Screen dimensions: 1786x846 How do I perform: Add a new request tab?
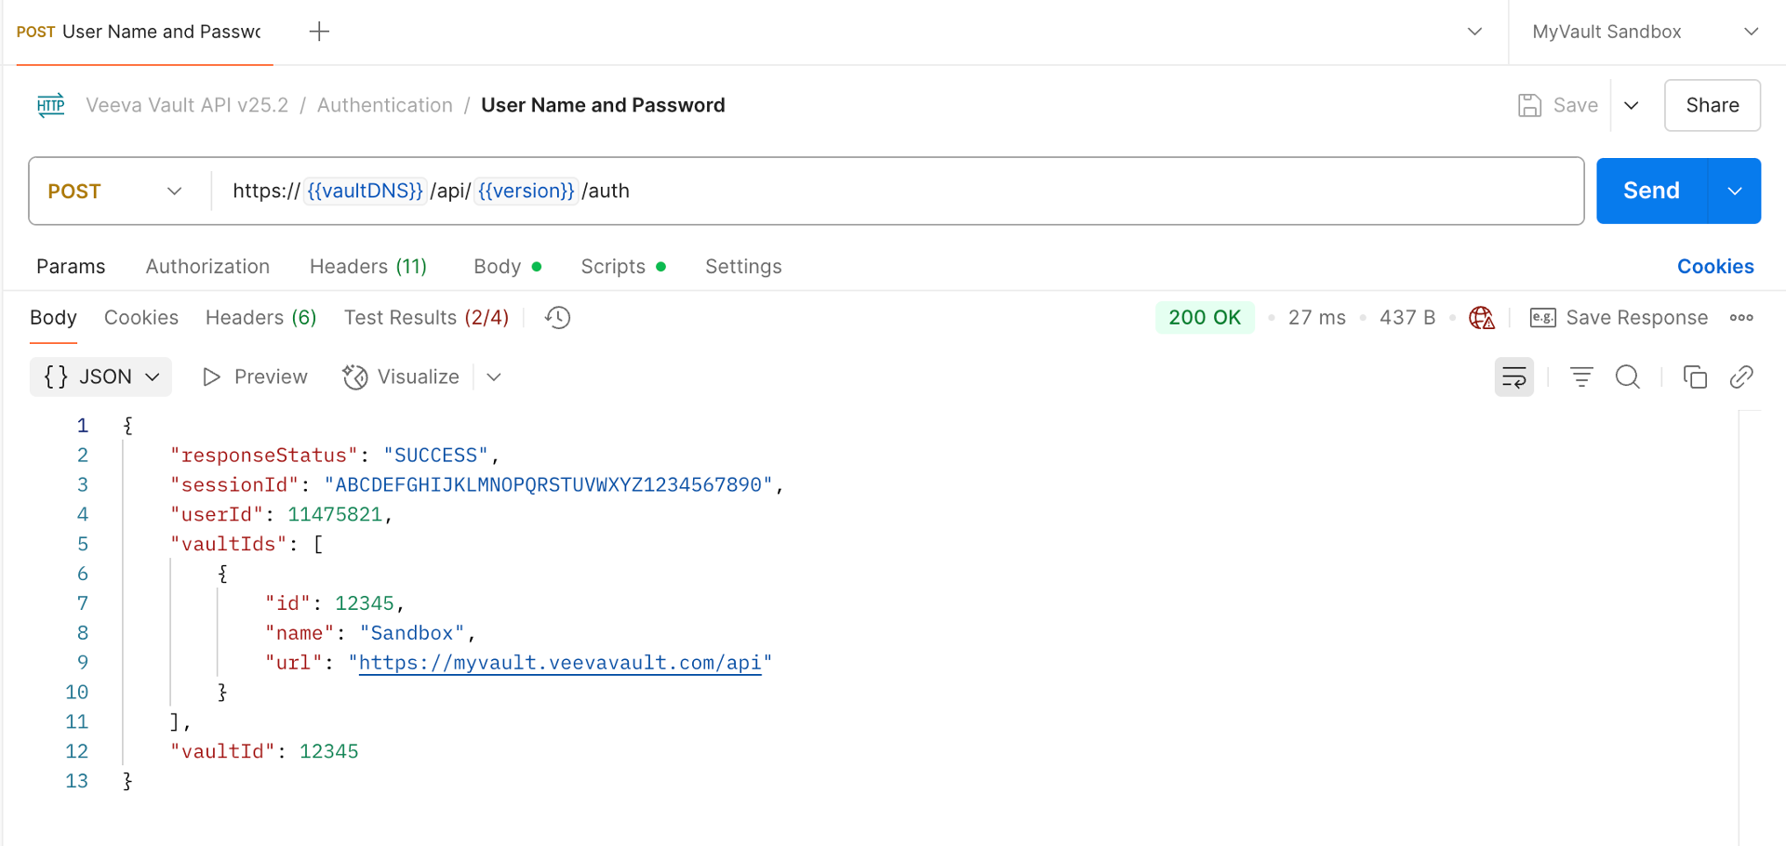(319, 32)
